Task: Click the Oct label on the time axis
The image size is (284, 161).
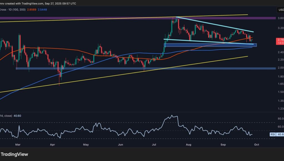Action: click(x=257, y=145)
